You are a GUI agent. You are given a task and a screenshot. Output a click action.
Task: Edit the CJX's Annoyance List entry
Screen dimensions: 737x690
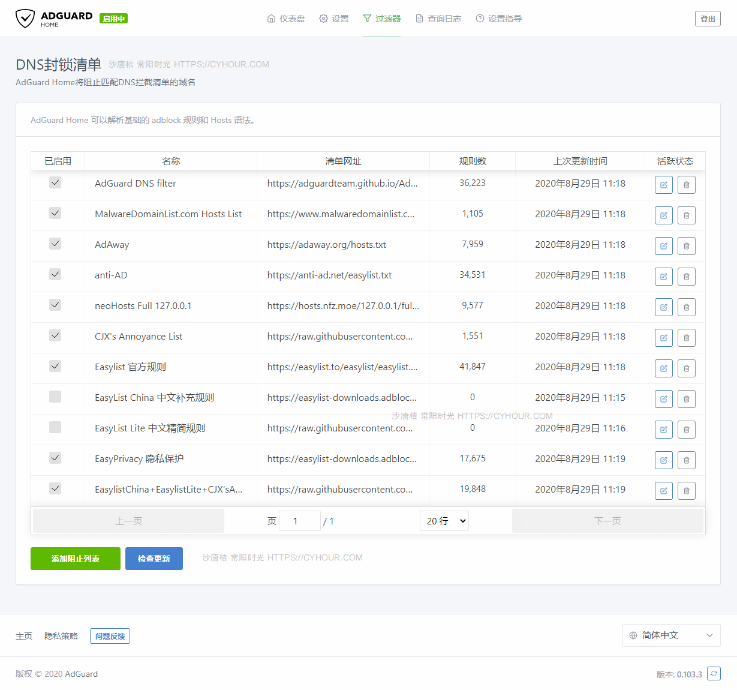tap(664, 338)
